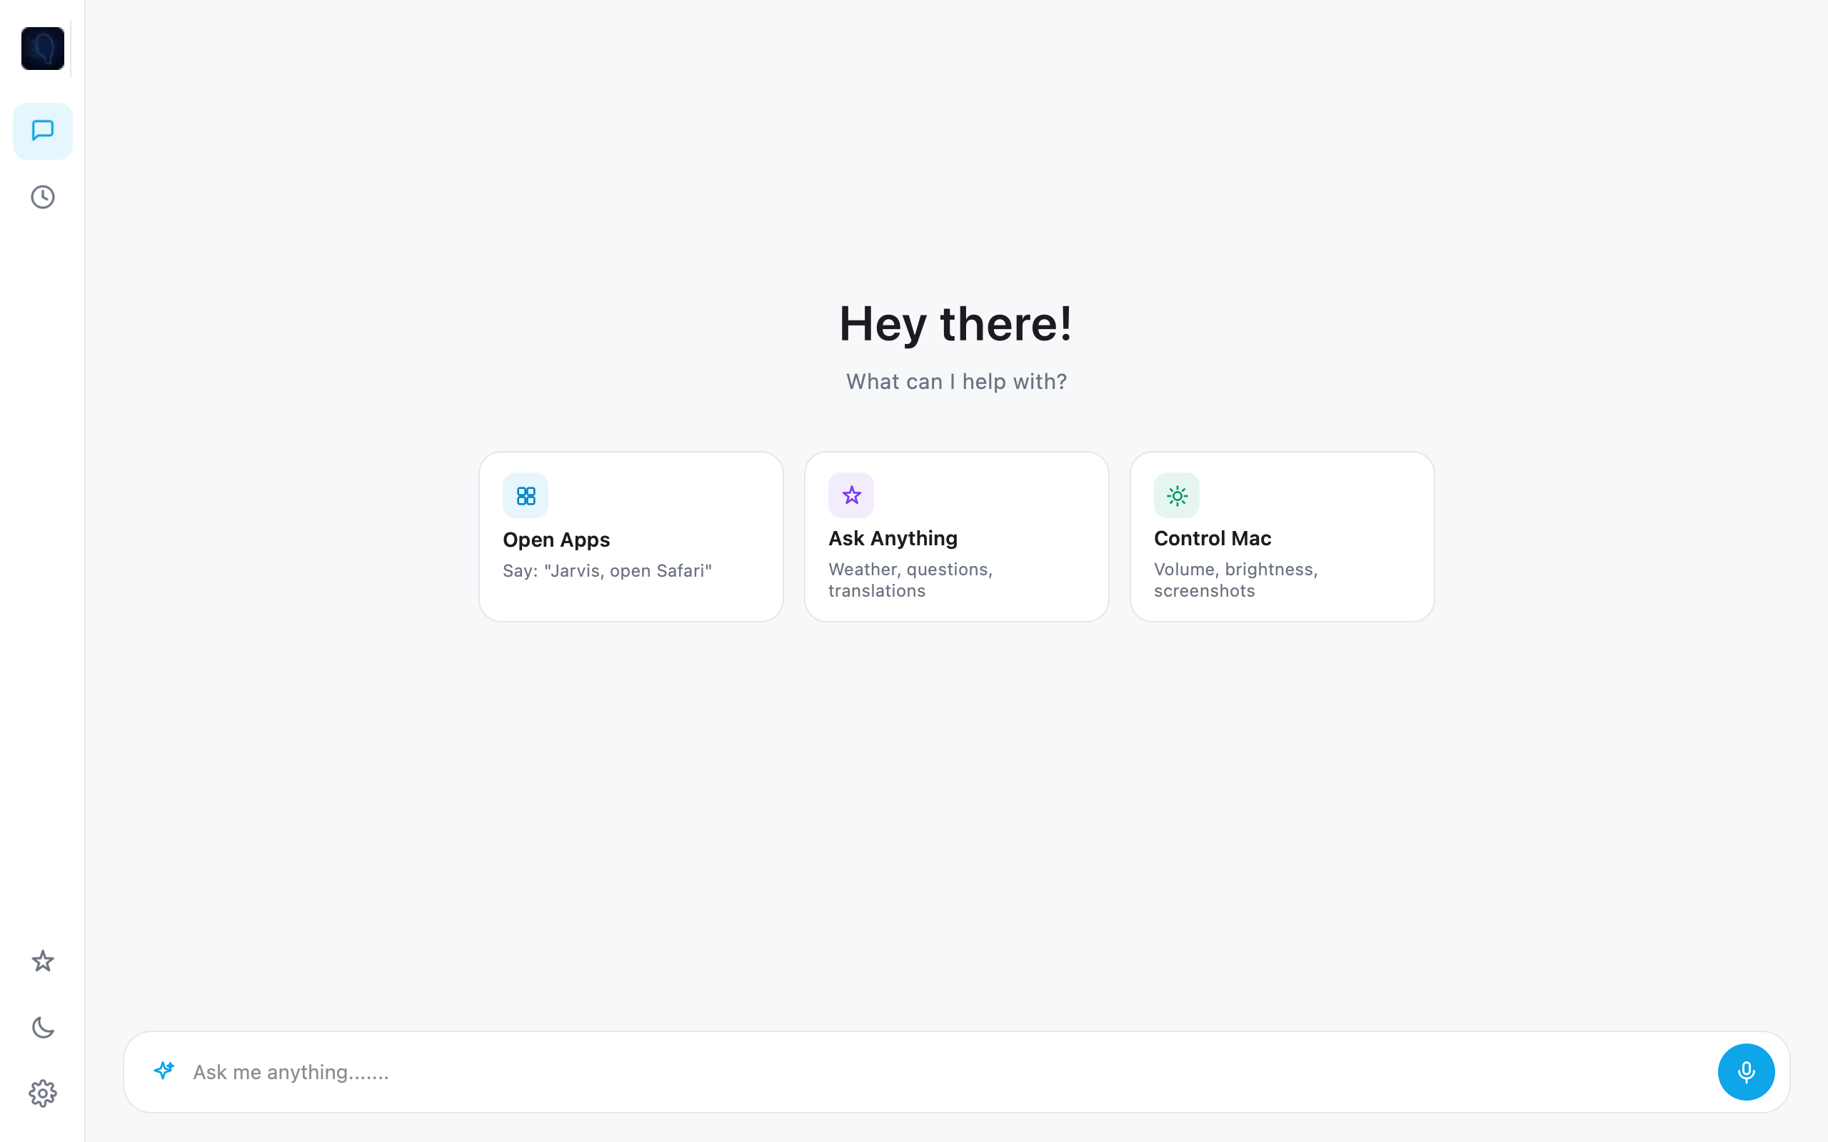Open the chat view in the sidebar

pyautogui.click(x=42, y=131)
